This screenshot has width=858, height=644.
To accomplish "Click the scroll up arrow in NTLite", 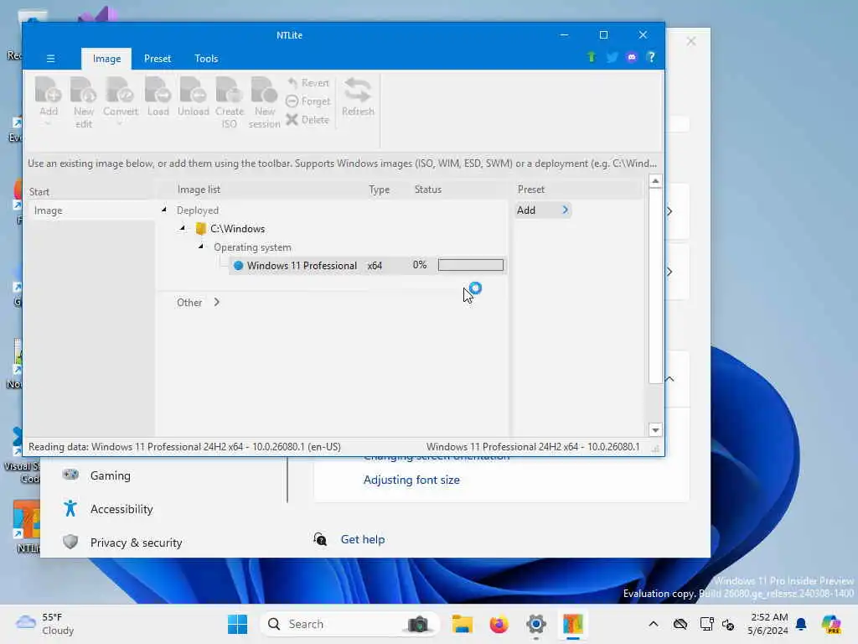I will (x=655, y=181).
